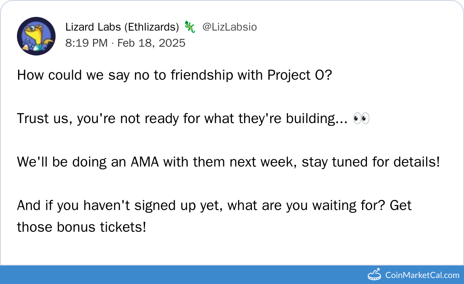This screenshot has height=284, width=464.
Task: Open the @LizLabsio handle link
Action: [229, 27]
